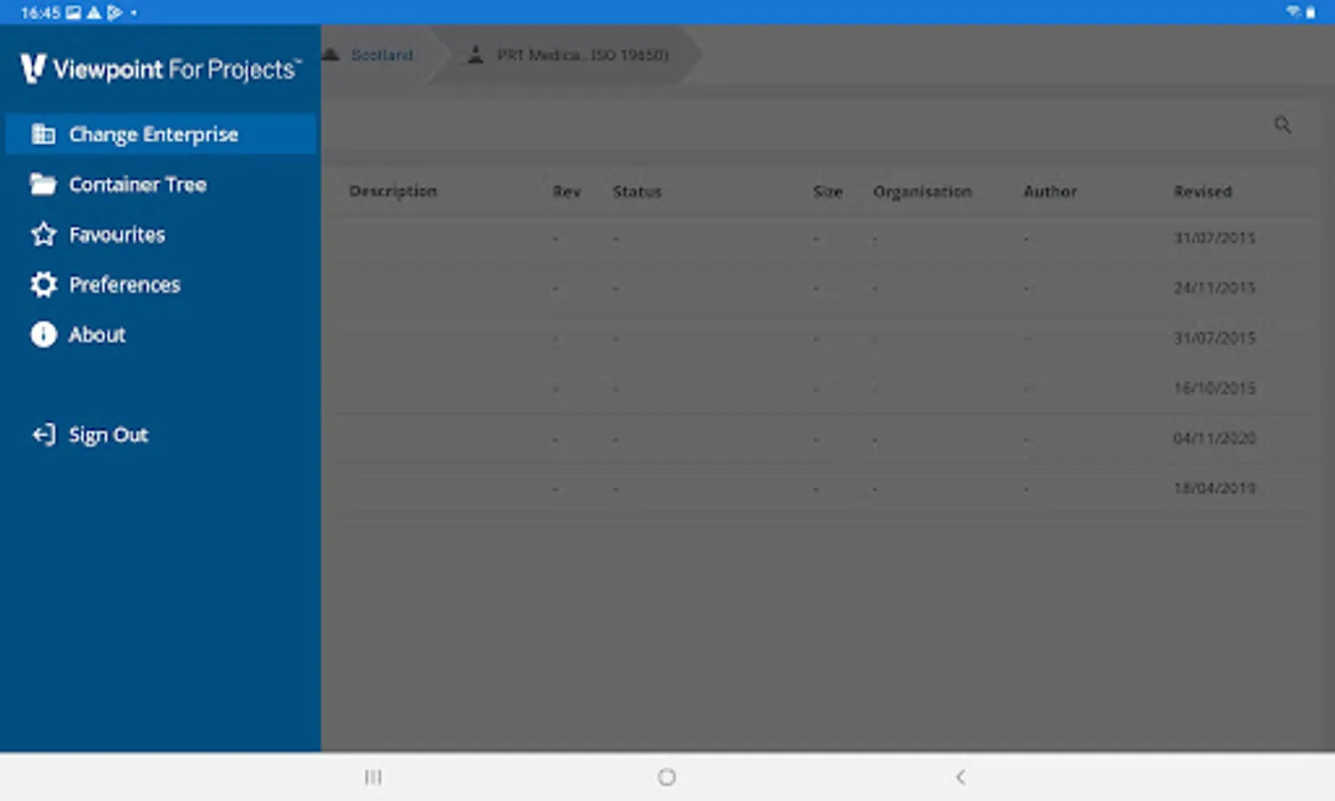Click the Status column header
Screen dimensions: 1335x801
637,191
